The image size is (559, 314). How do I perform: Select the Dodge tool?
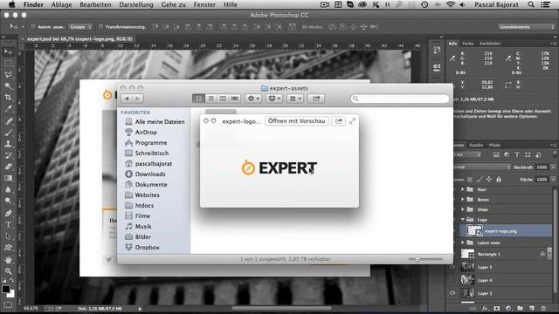(8, 201)
